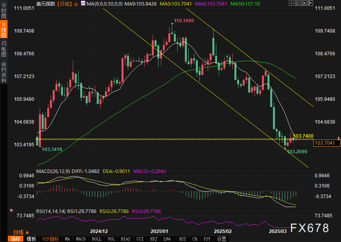Image resolution: width=341 pixels, height=242 pixels.
Task: Select the K线图 side tab
Action: [x=4, y=30]
